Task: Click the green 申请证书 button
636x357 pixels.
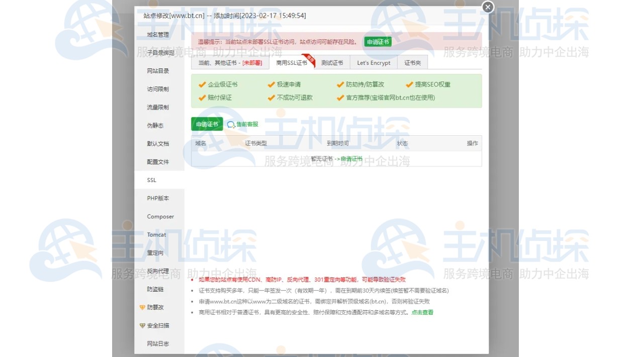Action: [x=206, y=123]
